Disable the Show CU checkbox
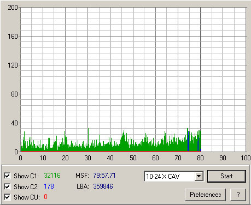The image size is (251, 205). (x=7, y=197)
